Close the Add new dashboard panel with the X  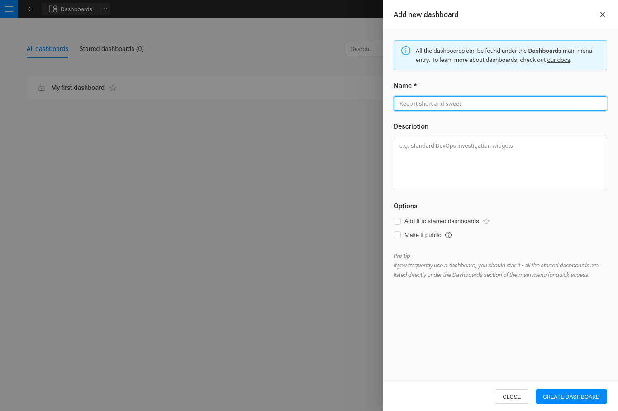pos(603,14)
